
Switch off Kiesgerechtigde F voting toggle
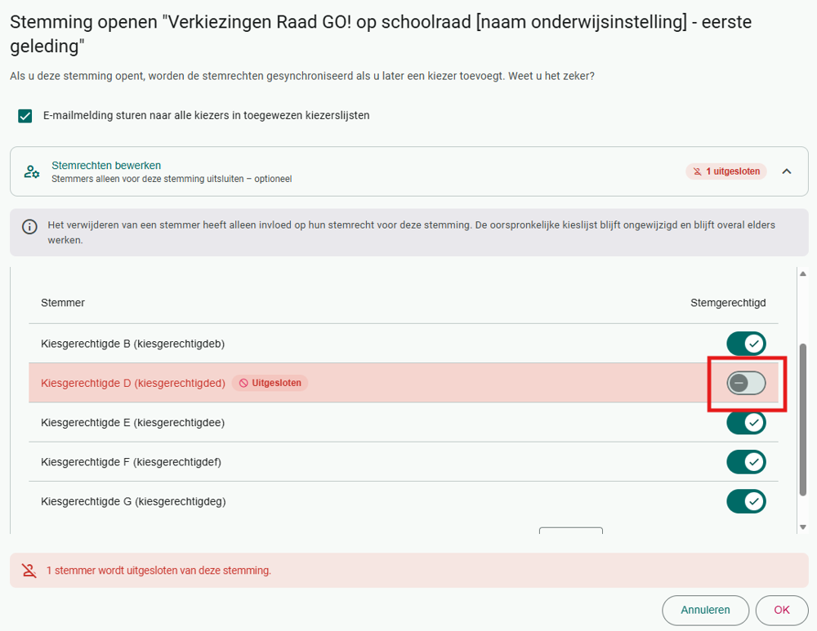pos(746,462)
